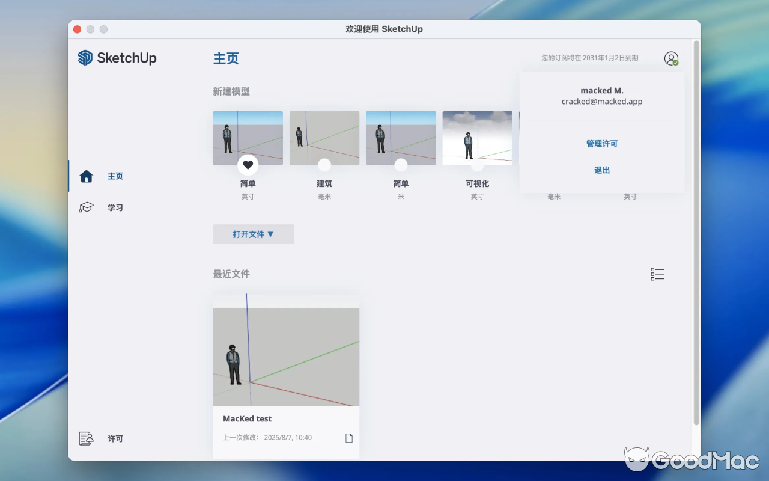Open the user account profile icon
Screen dimensions: 769x481
tap(671, 58)
